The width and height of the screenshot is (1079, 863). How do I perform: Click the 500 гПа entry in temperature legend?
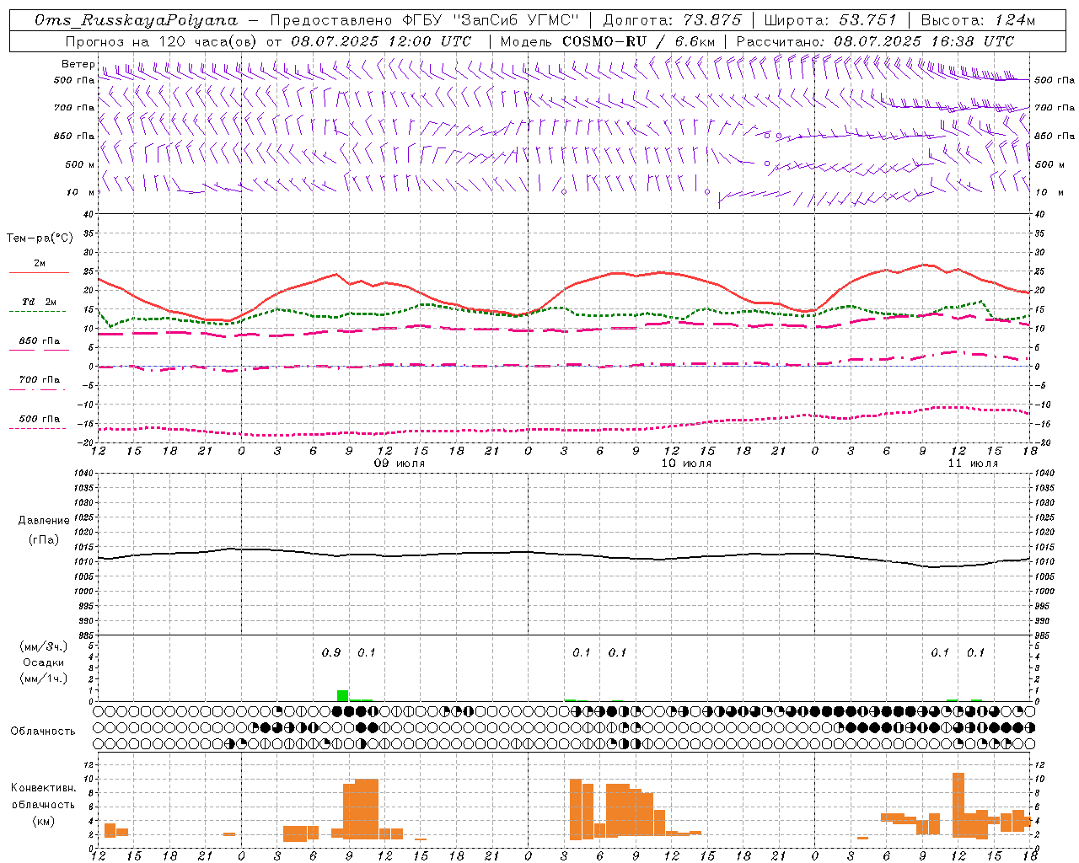click(39, 418)
